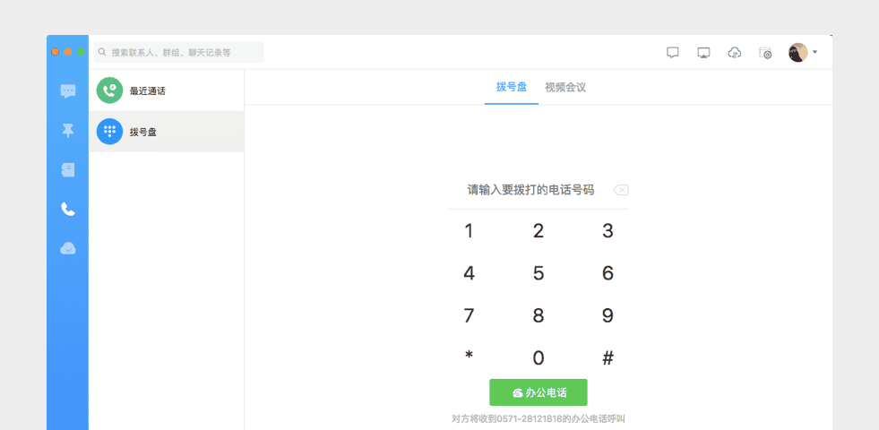
Task: Click the chat bubble icon in top bar
Action: pyautogui.click(x=673, y=53)
